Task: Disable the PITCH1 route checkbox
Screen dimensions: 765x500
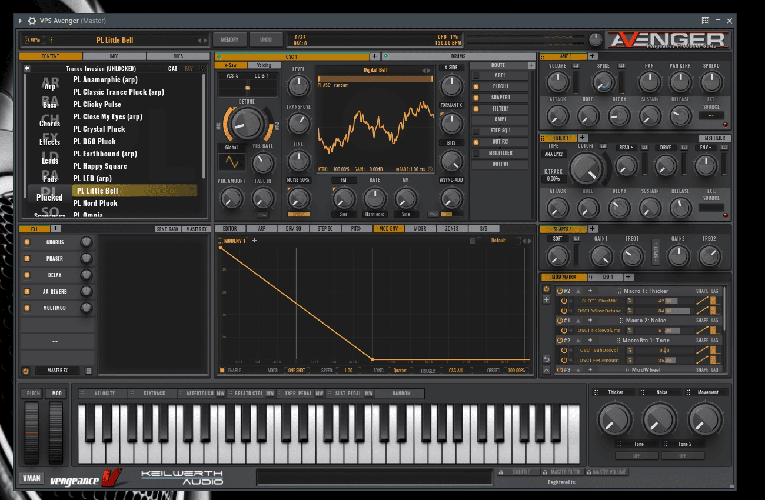Action: (476, 86)
